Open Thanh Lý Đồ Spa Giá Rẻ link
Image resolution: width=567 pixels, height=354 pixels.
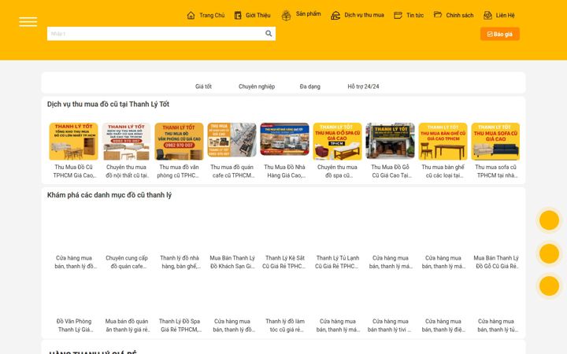coord(180,325)
